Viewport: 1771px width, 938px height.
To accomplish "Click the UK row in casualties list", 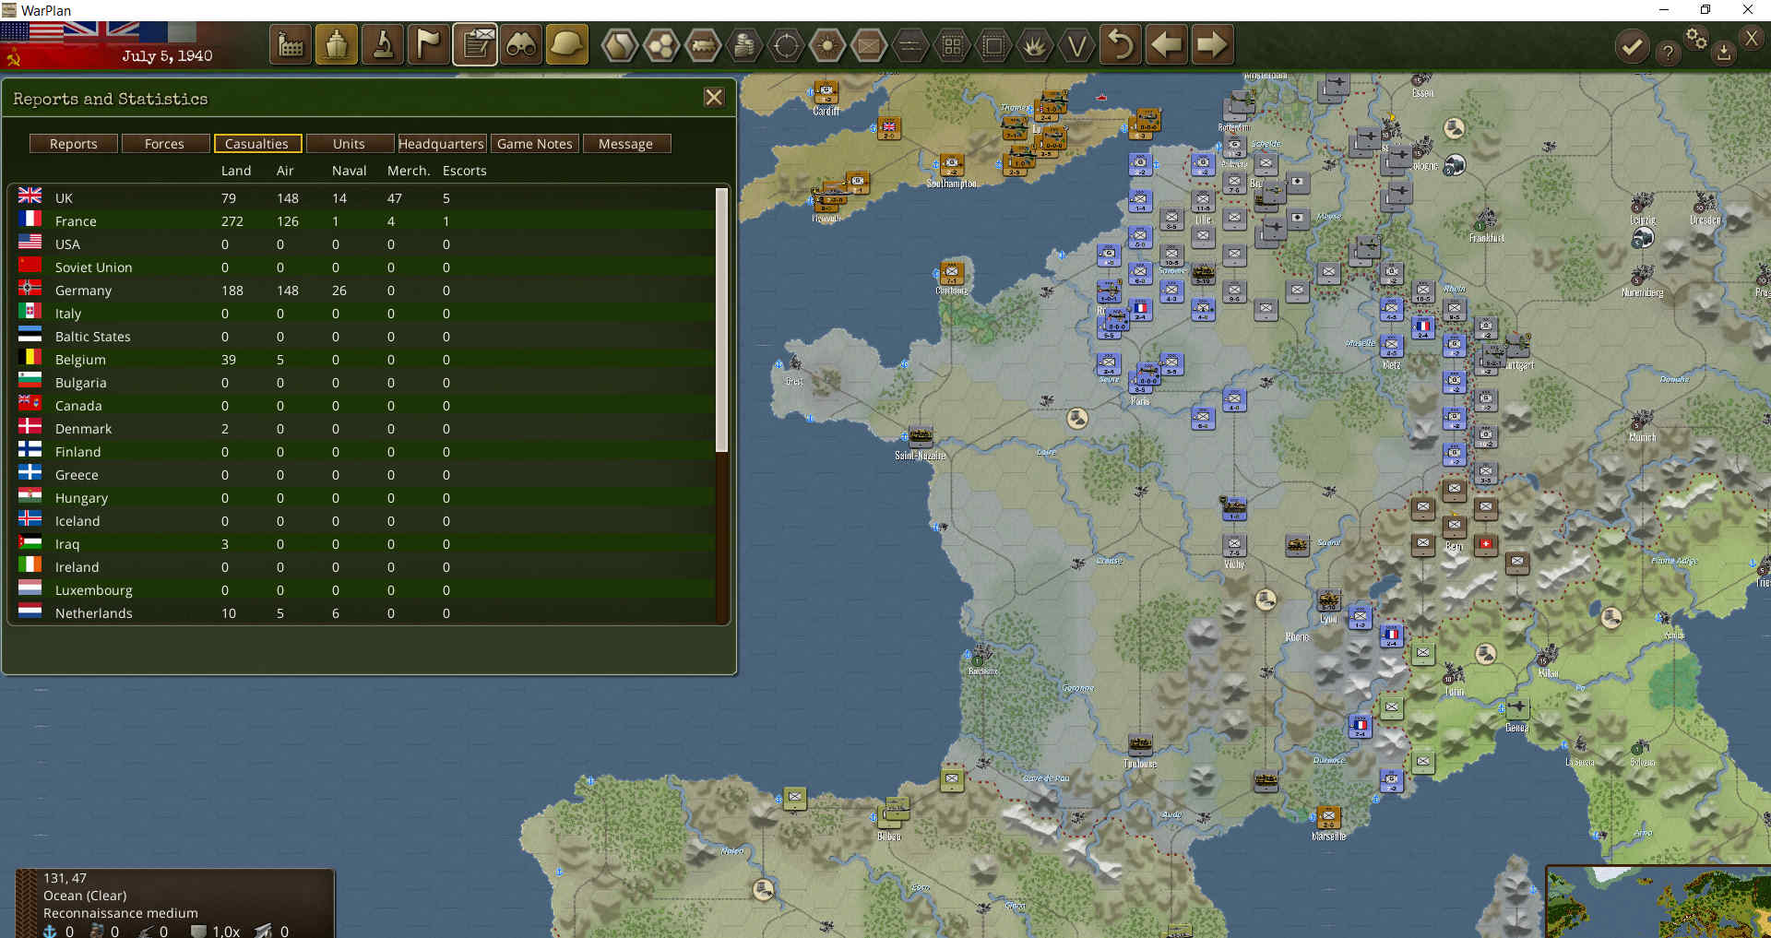I will pyautogui.click(x=364, y=197).
